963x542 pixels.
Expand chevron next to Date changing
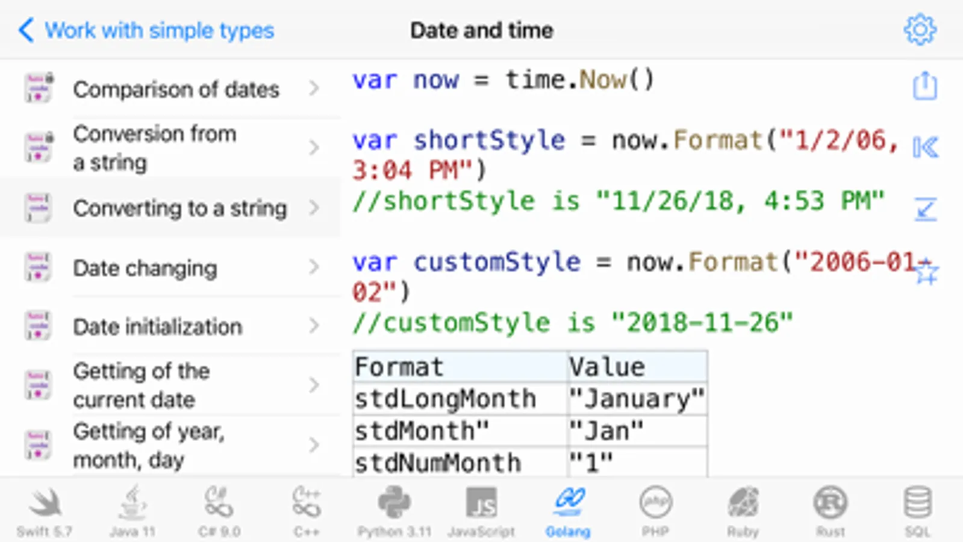(x=314, y=267)
